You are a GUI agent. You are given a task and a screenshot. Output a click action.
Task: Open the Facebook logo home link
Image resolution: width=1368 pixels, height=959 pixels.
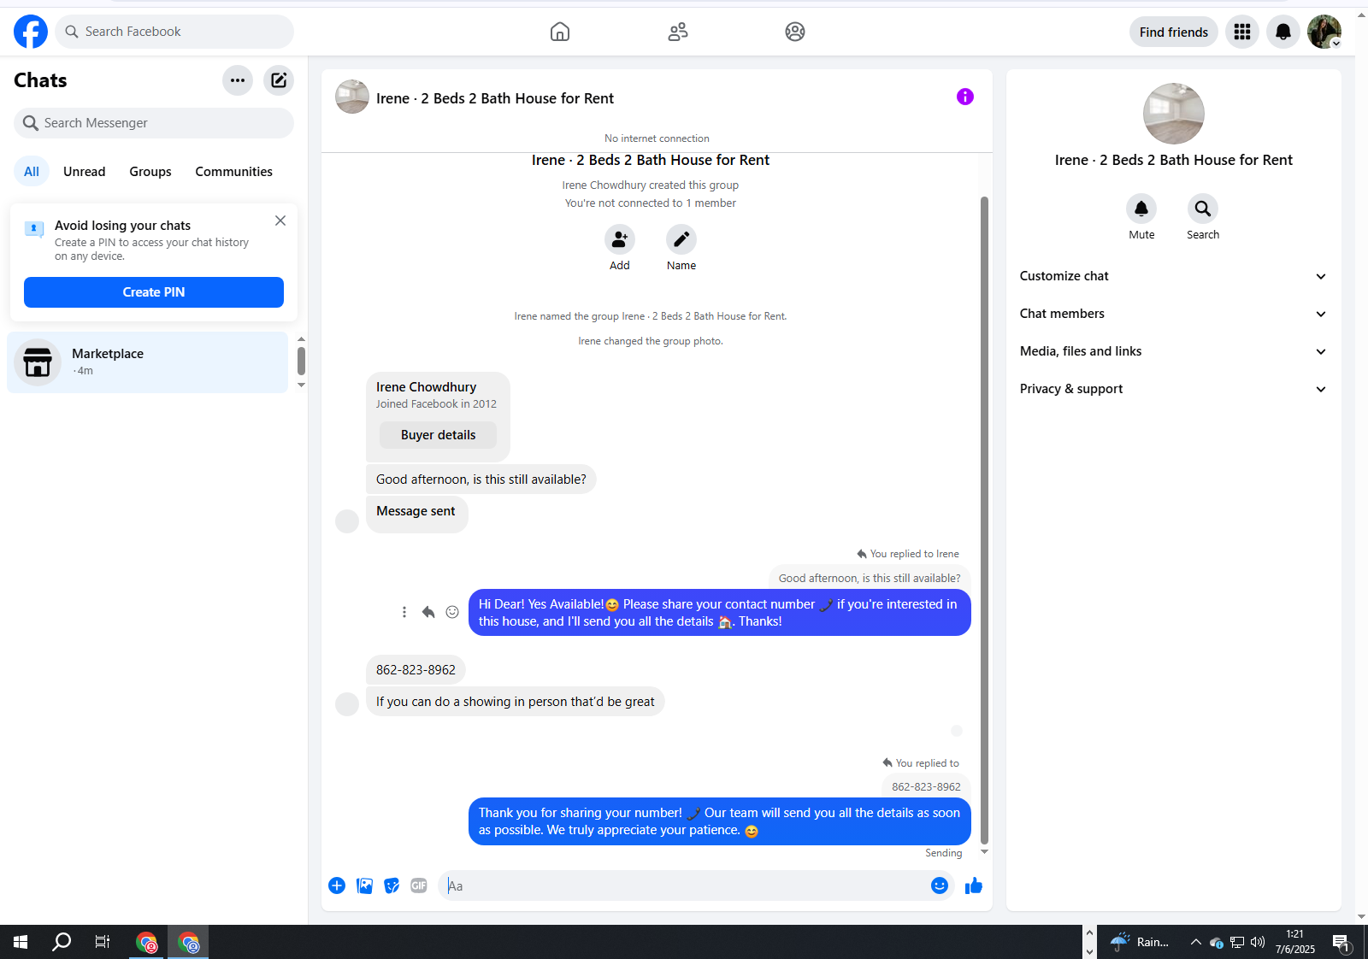tap(31, 32)
